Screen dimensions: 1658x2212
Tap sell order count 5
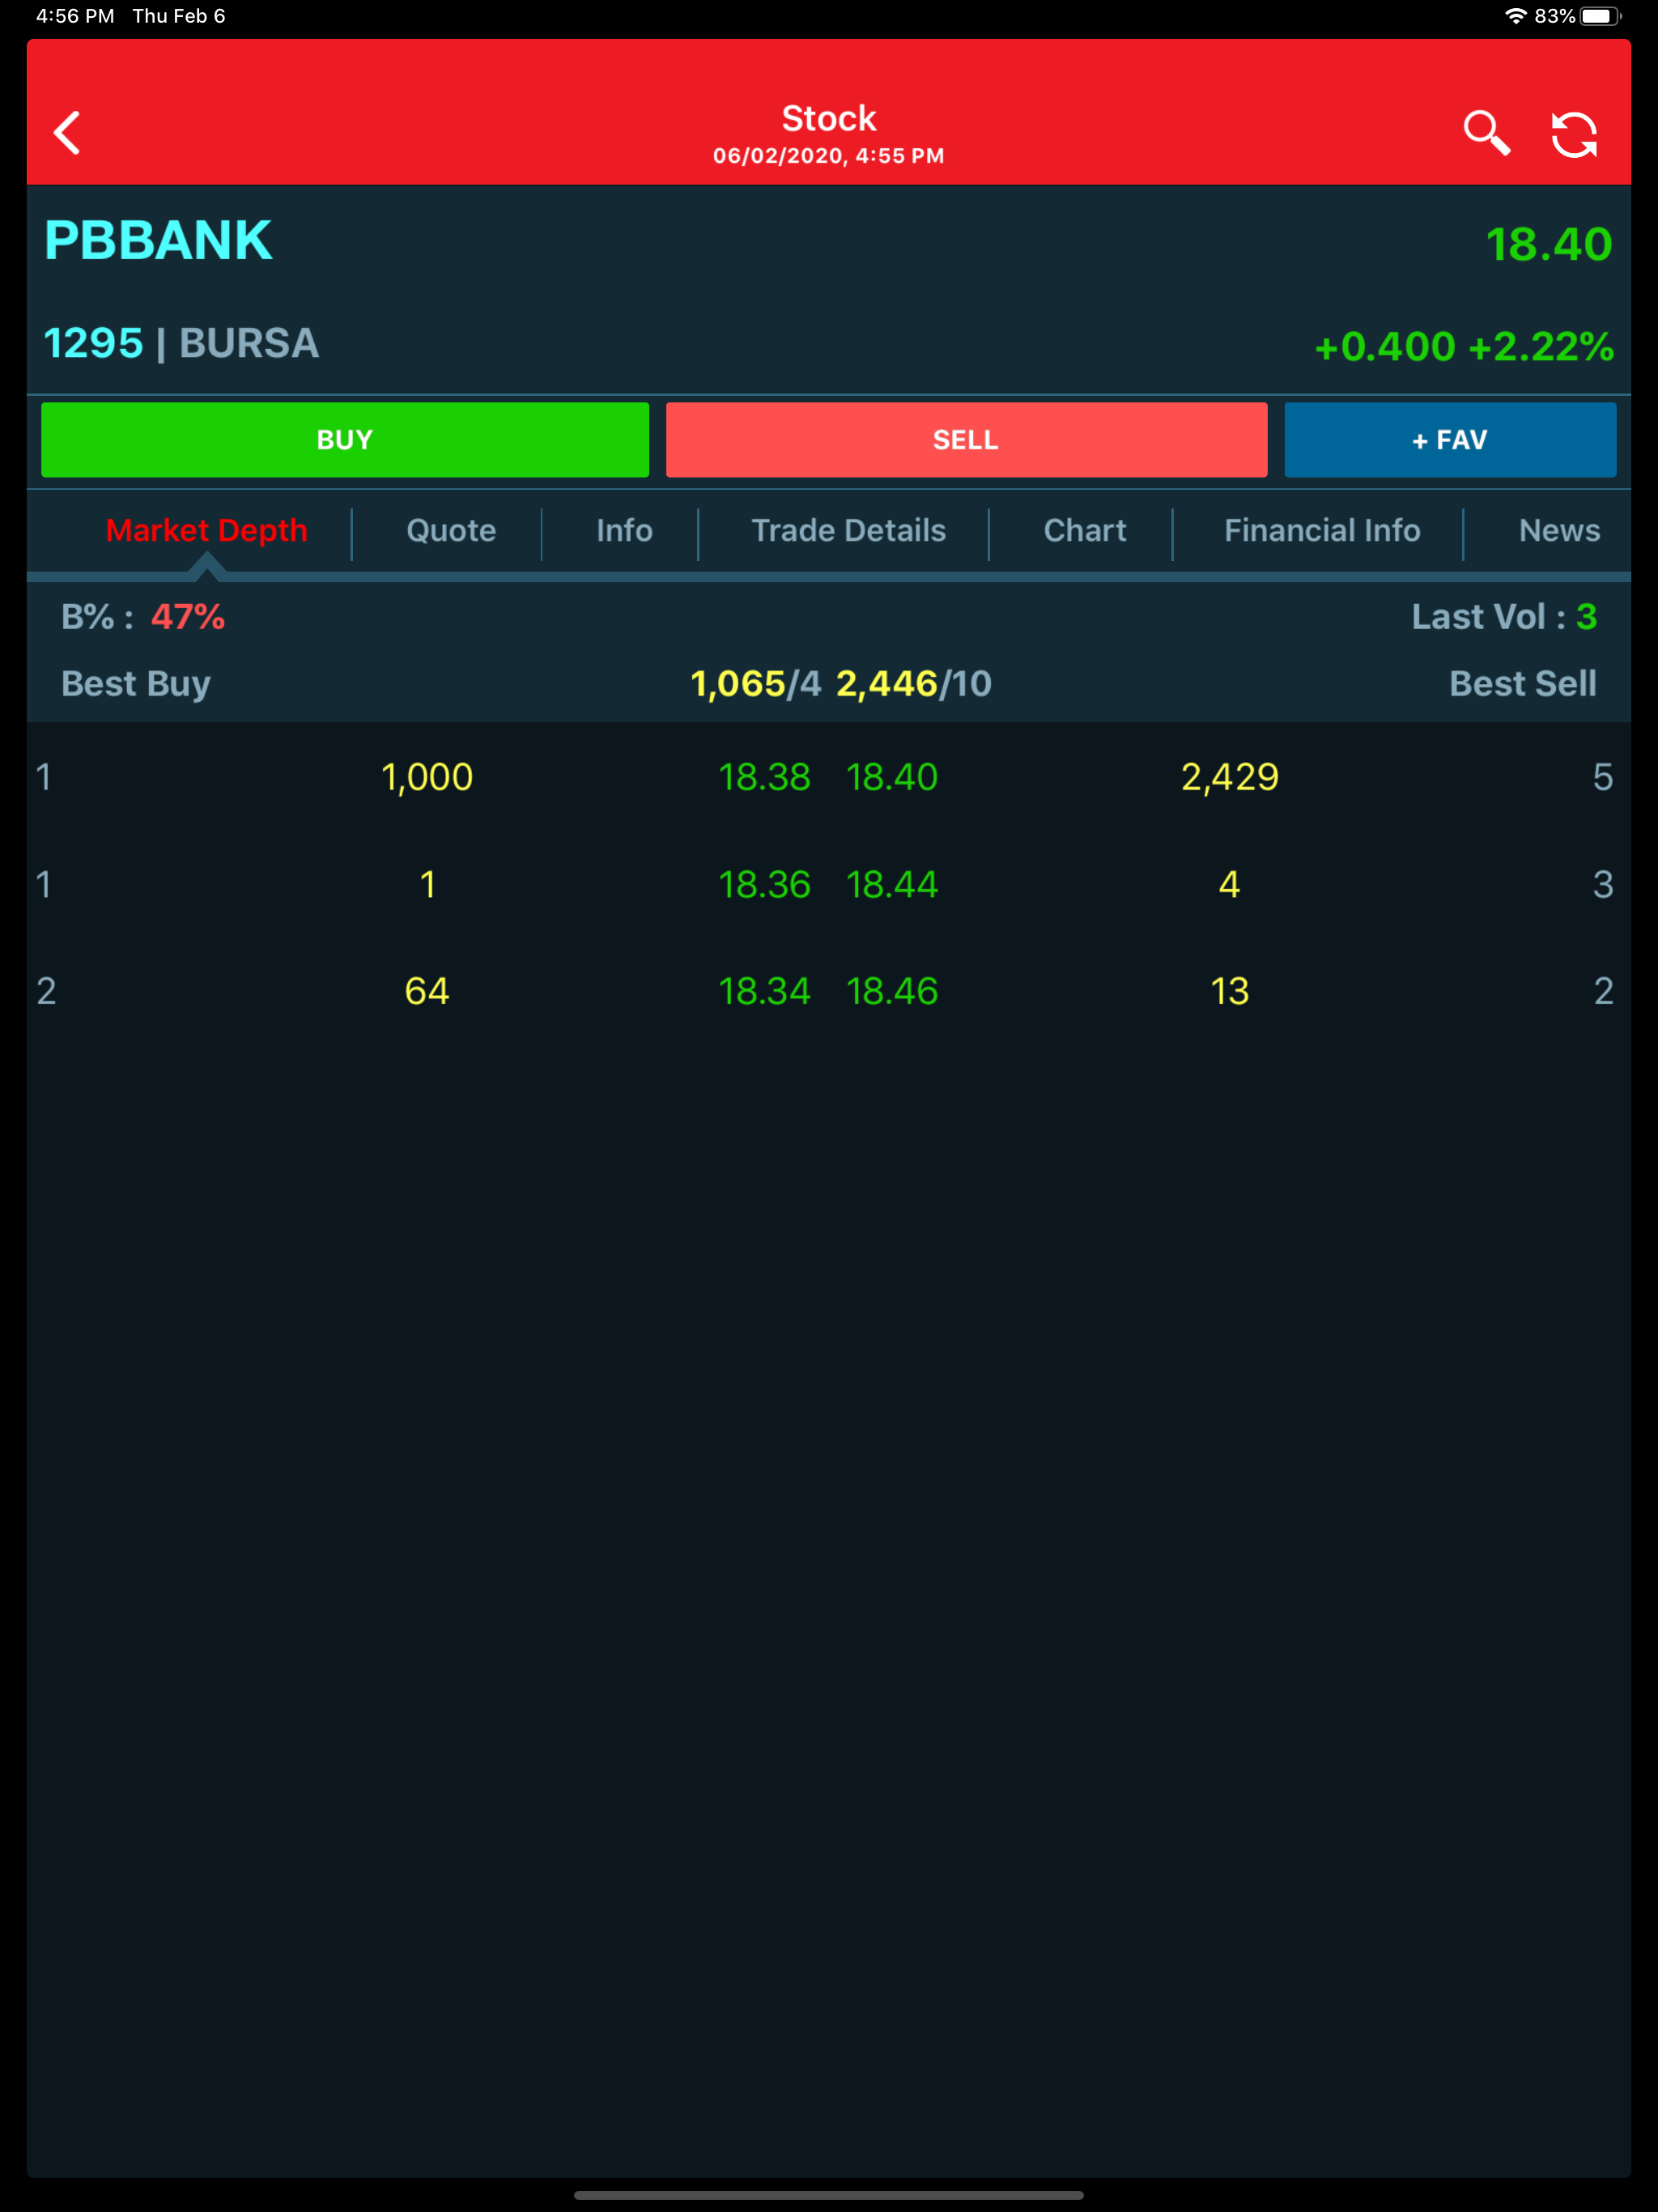(1602, 777)
